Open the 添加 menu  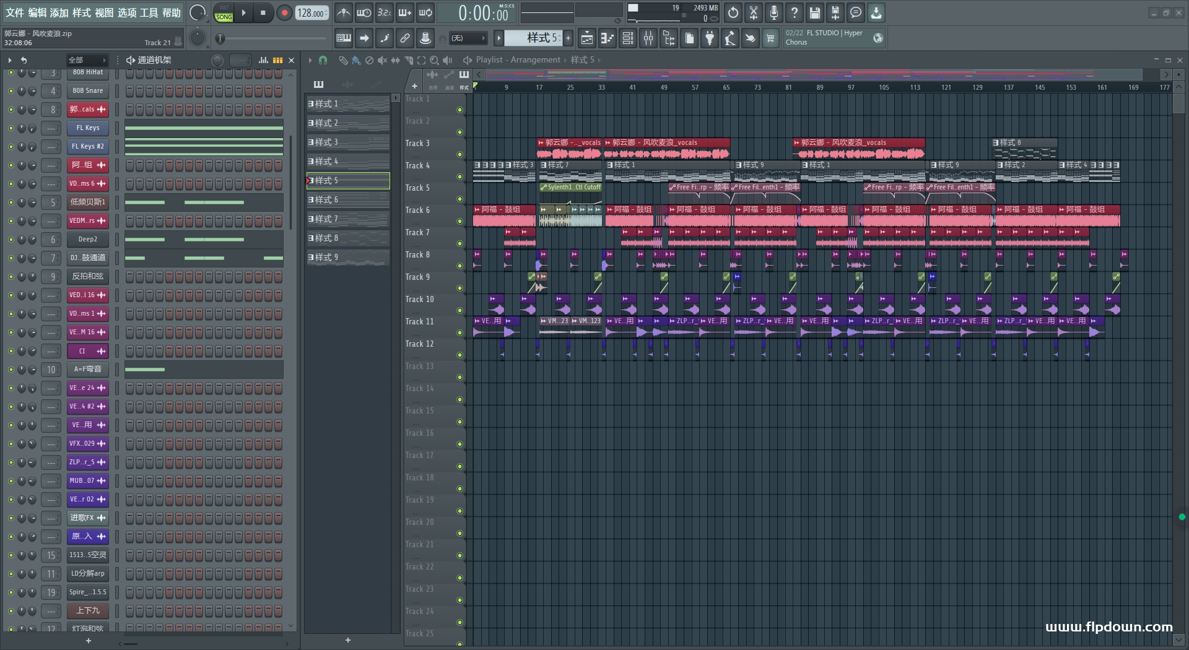[x=59, y=12]
